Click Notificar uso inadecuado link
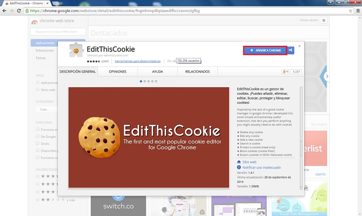Image resolution: width=362 pixels, height=216 pixels. click(261, 168)
